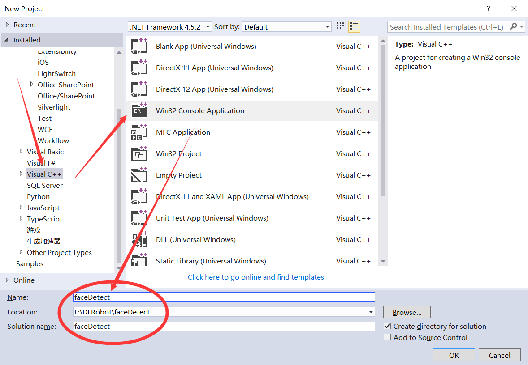Open the Location dropdown arrow
The height and width of the screenshot is (365, 528).
371,312
